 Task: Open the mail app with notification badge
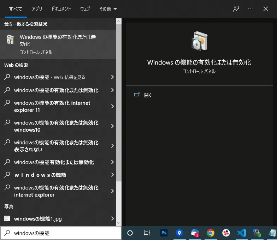pos(195,233)
